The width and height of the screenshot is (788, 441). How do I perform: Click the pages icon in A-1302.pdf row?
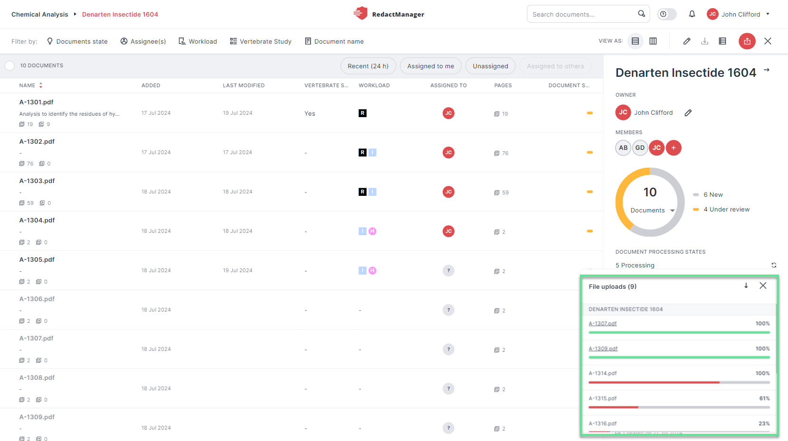497,153
